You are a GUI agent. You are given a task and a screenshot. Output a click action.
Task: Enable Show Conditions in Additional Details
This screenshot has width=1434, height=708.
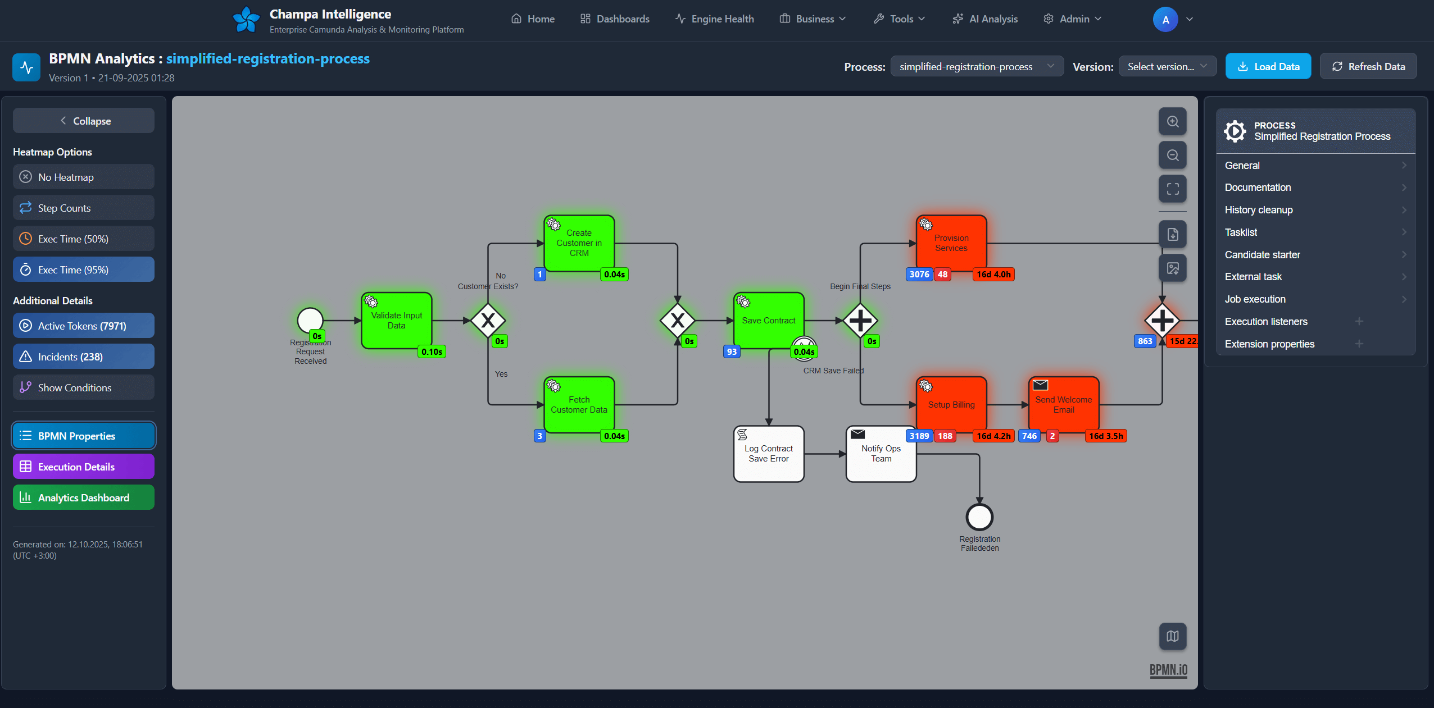coord(83,387)
